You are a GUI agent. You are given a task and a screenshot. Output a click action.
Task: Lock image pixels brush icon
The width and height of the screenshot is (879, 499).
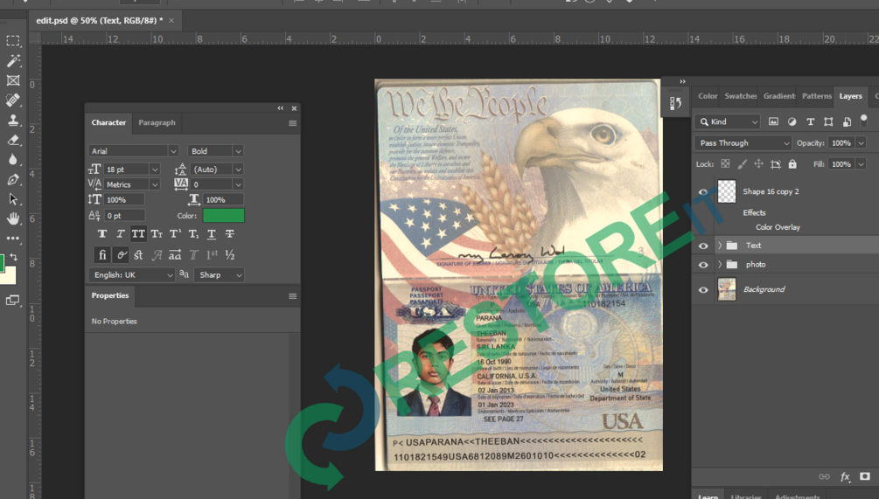743,164
